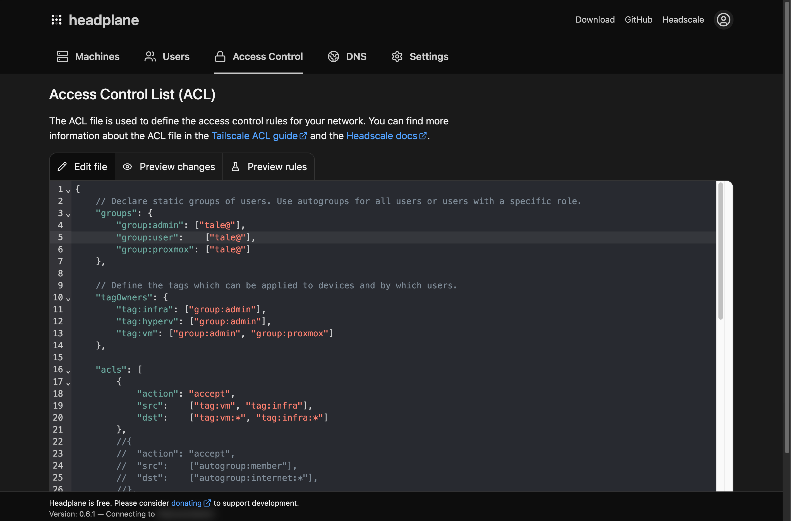Click the "src" key on line 19
Image resolution: width=791 pixels, height=521 pixels.
click(x=150, y=405)
